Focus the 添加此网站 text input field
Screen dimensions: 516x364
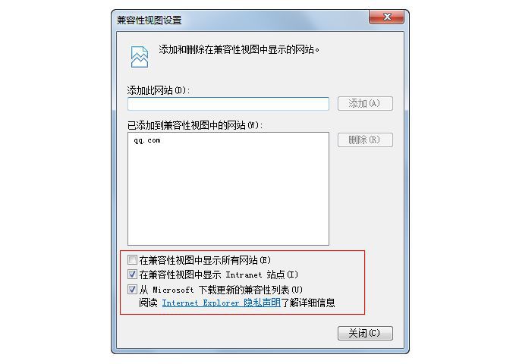coord(228,104)
